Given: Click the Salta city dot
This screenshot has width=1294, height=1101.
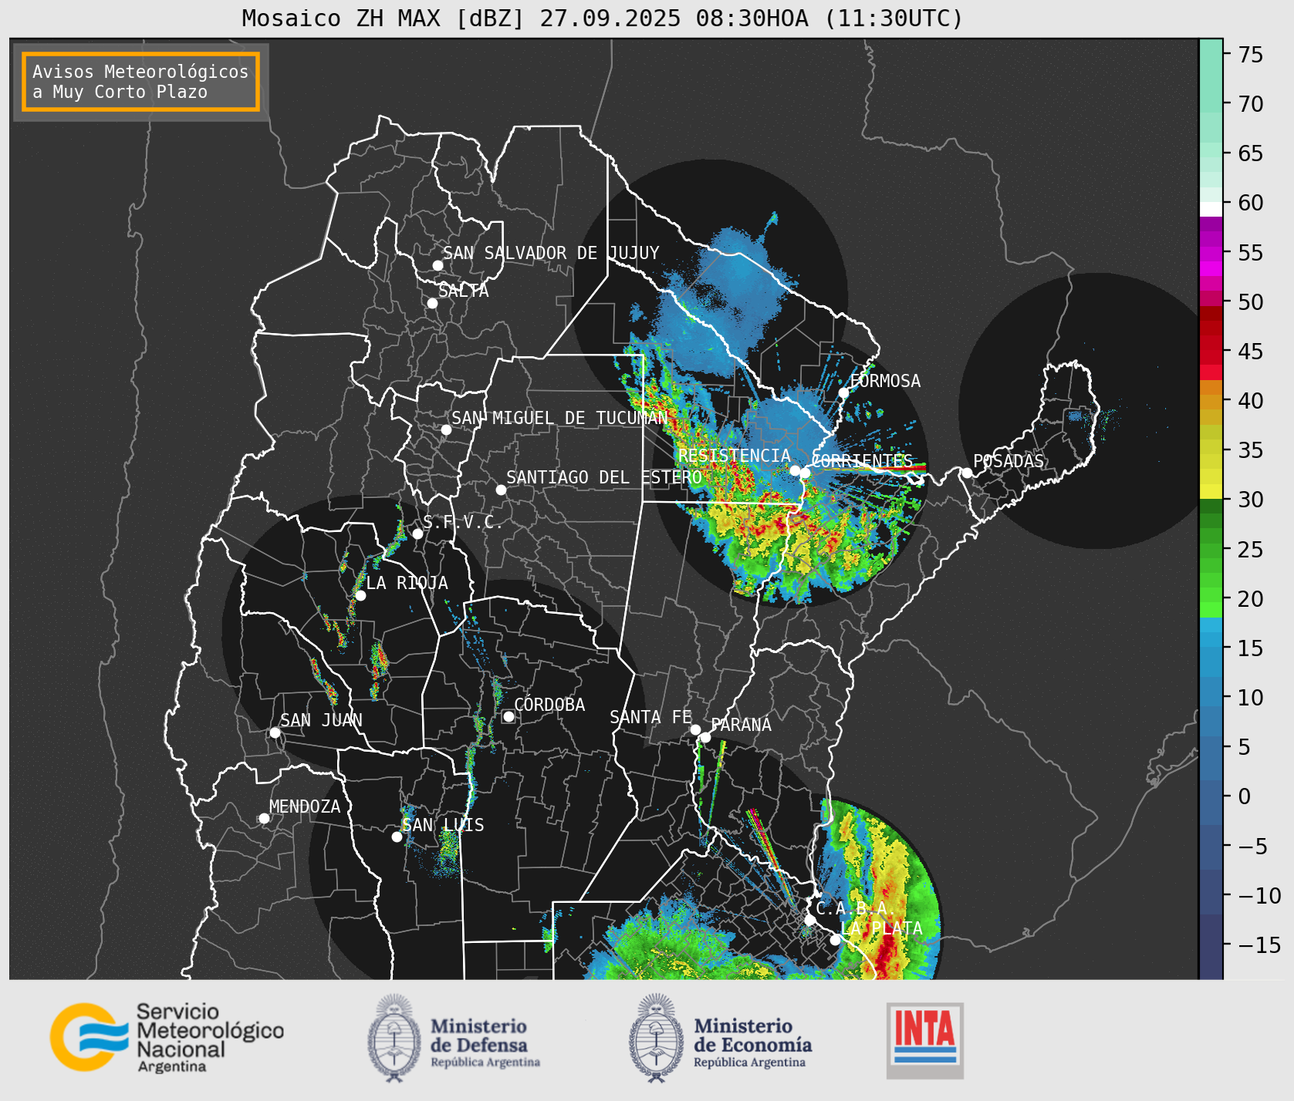Looking at the screenshot, I should click(432, 303).
